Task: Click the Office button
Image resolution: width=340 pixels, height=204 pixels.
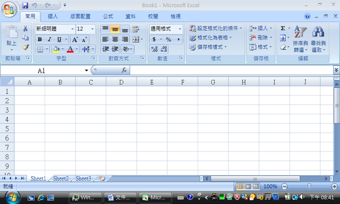Action: [x=8, y=9]
